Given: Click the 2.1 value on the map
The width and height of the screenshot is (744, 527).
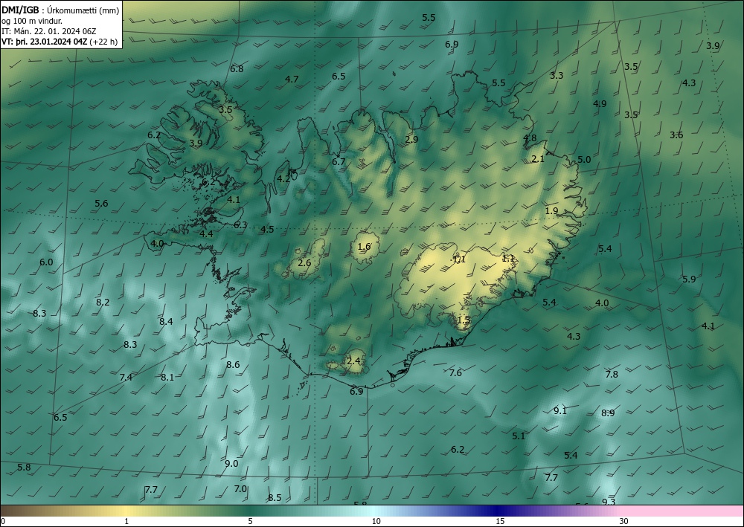Looking at the screenshot, I should coord(538,159).
